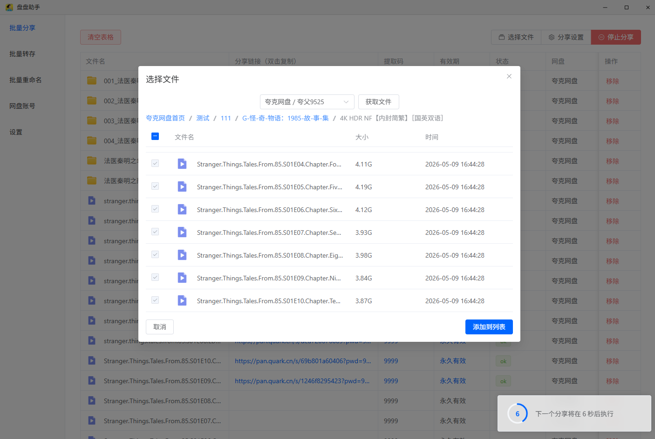
Task: Click the 大小 column header in dialog
Action: click(362, 137)
